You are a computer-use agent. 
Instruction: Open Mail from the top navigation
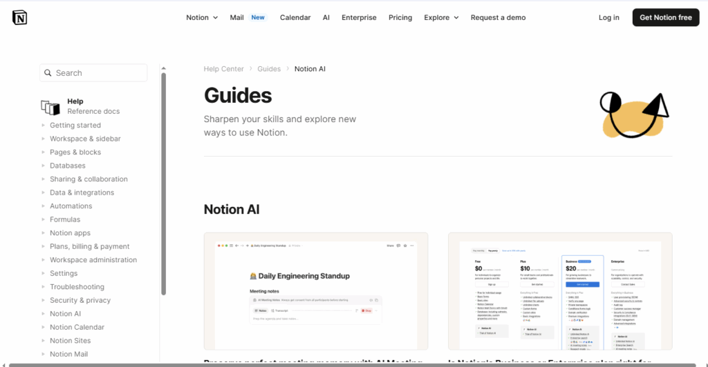pos(237,18)
